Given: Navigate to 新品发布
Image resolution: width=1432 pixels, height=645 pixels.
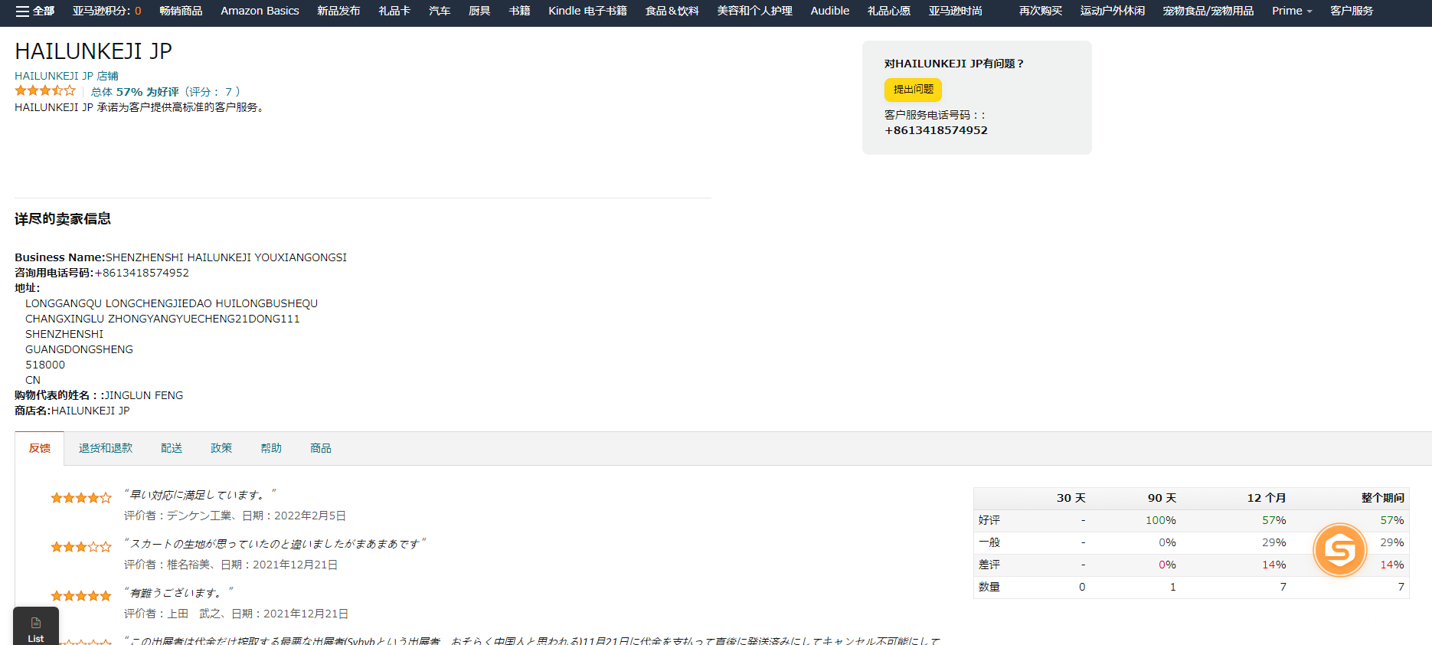Looking at the screenshot, I should tap(338, 11).
